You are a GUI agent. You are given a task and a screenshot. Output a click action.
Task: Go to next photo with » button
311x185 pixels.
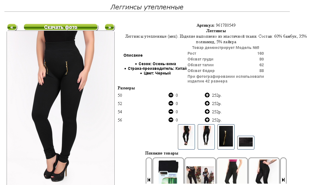(x=109, y=27)
